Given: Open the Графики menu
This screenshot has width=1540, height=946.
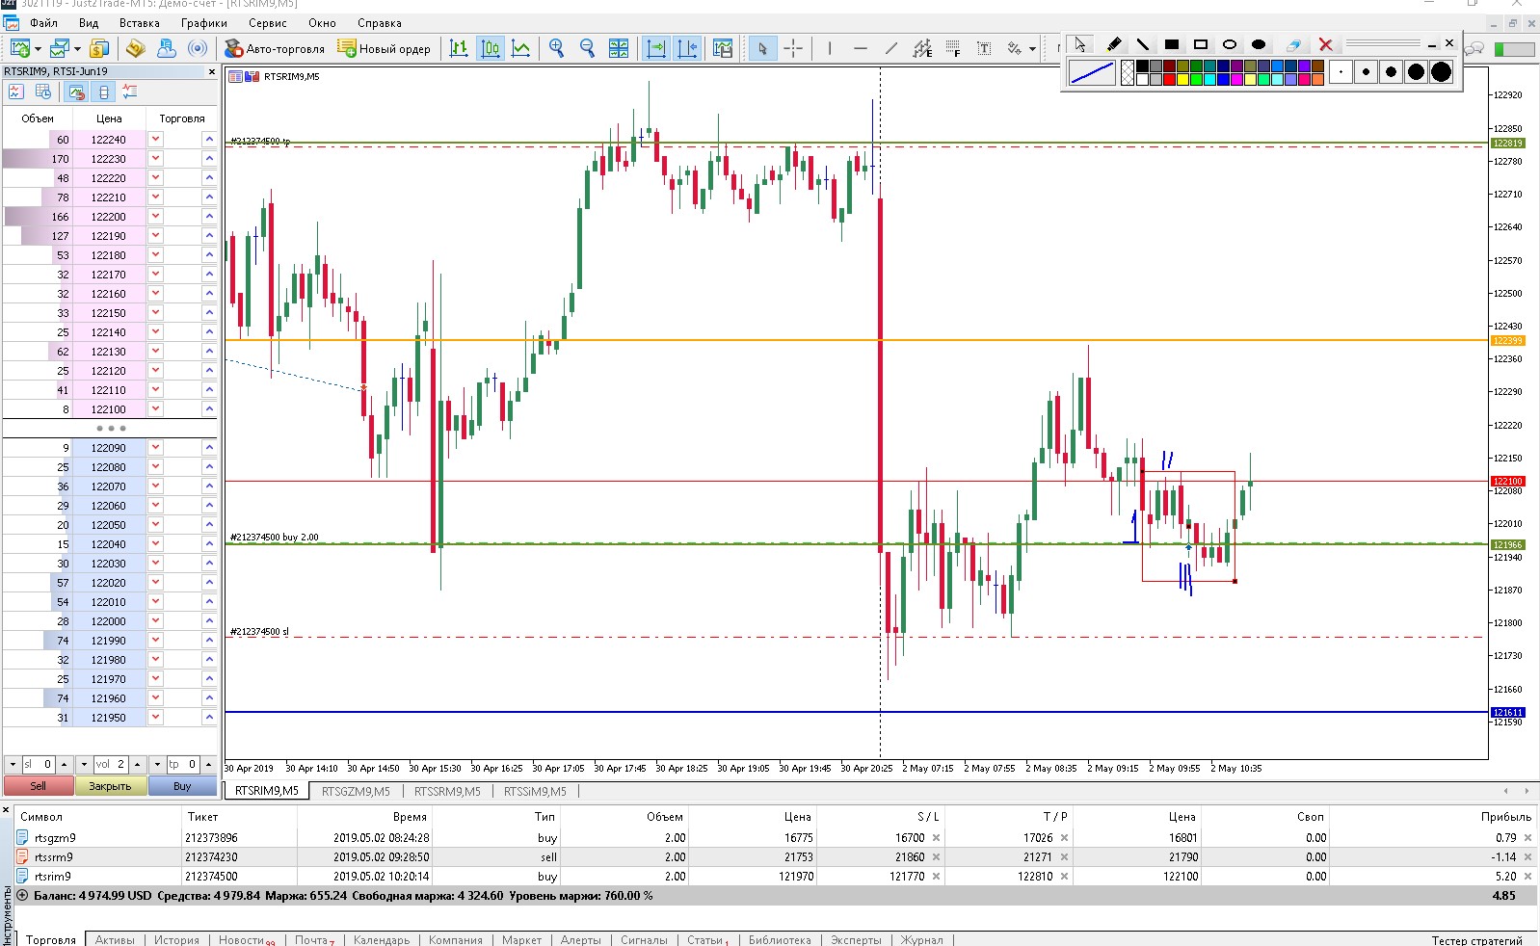Looking at the screenshot, I should [204, 23].
